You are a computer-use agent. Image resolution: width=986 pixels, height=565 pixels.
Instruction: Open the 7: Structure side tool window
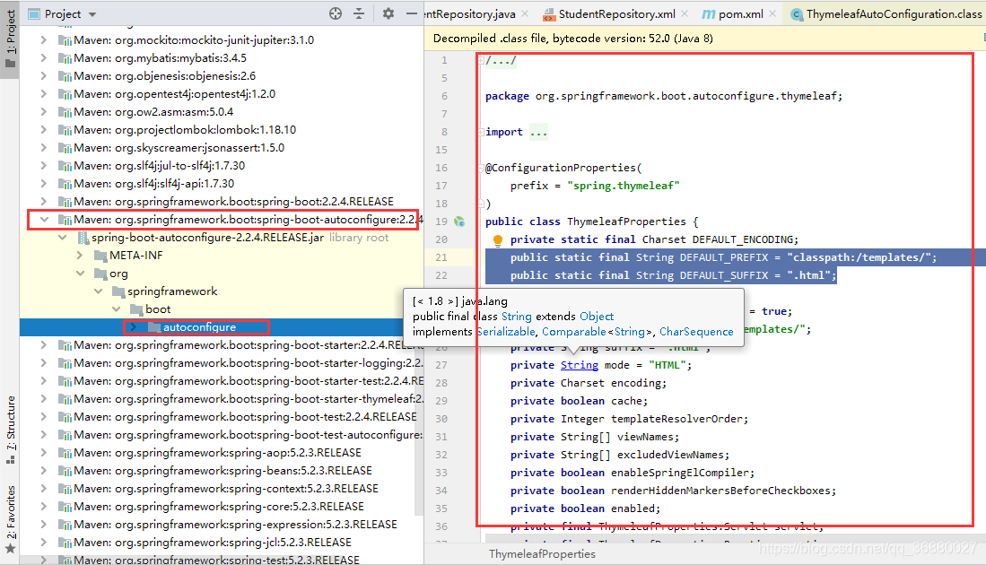click(10, 430)
